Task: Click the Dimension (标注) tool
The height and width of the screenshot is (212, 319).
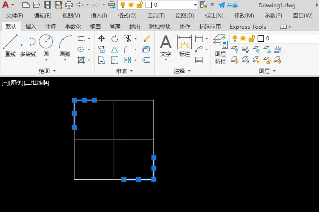Action: (184, 46)
